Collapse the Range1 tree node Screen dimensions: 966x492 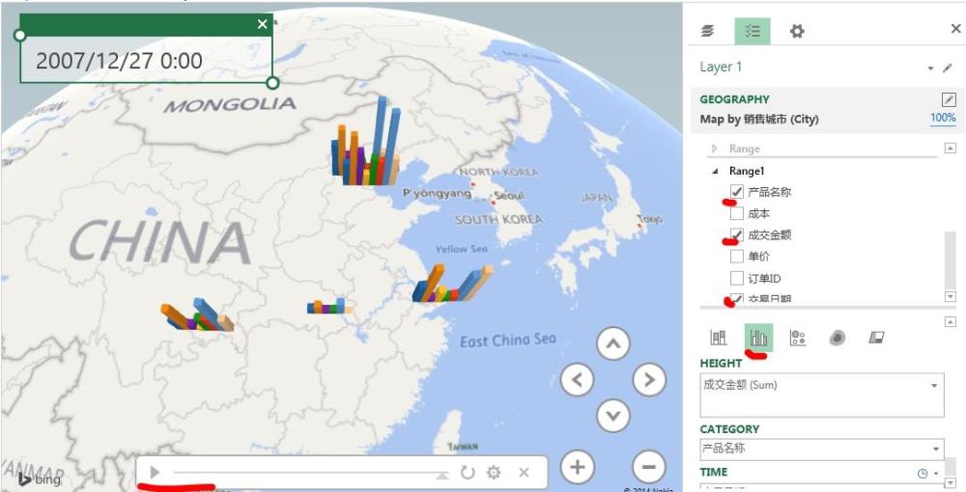(715, 171)
